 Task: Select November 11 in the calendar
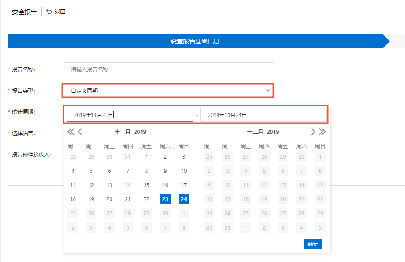[x=73, y=185]
